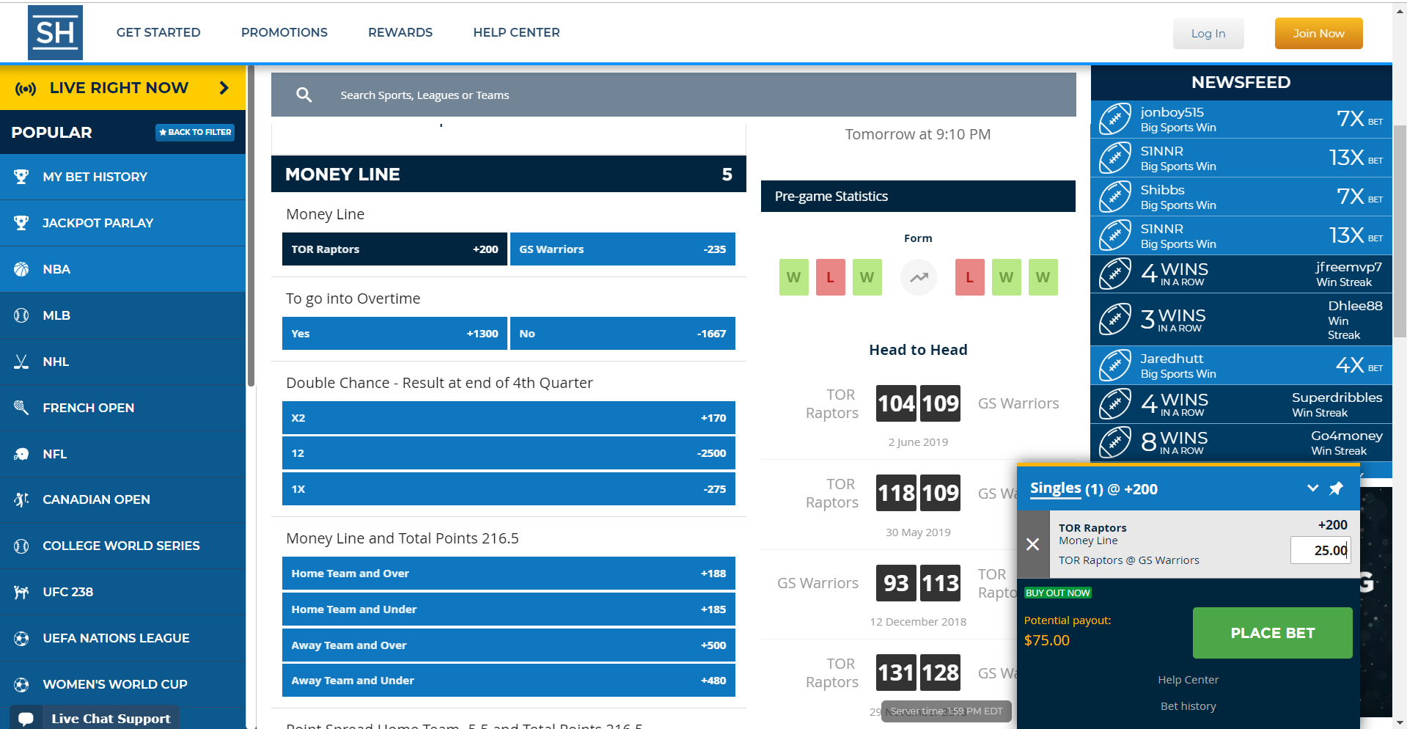
Task: Click the Pre-game Statistics header
Action: click(918, 197)
